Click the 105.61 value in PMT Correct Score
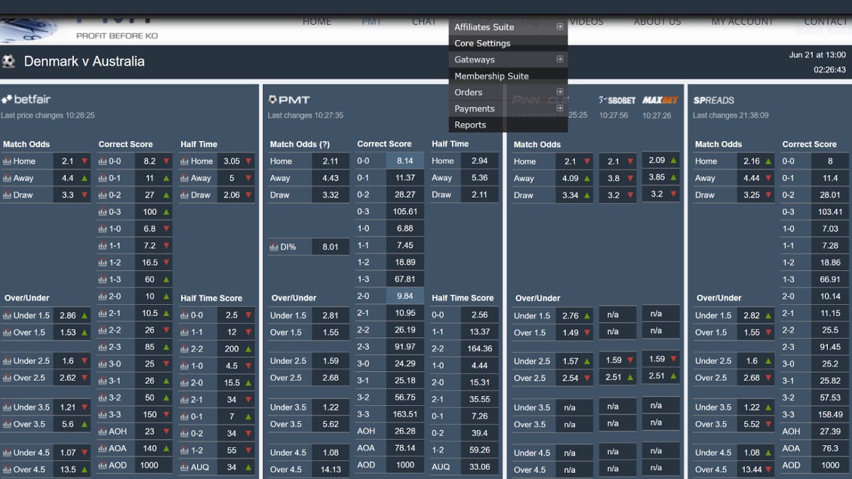Image resolution: width=852 pixels, height=479 pixels. [405, 212]
